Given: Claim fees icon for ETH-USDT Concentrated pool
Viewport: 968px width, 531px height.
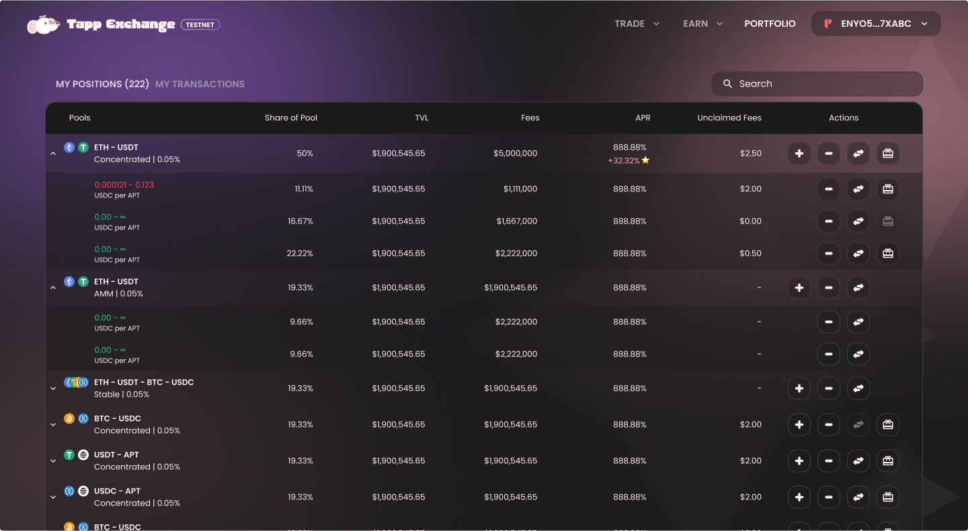Looking at the screenshot, I should 887,154.
